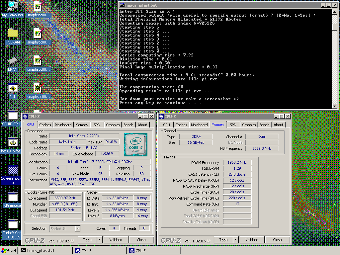Click the hexus_pifast.bat console title icon
This screenshot has width=340, height=255.
(122, 5)
